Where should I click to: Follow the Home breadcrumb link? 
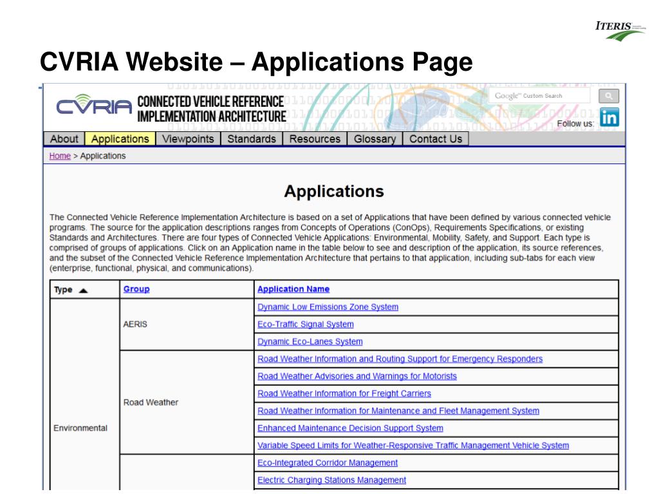tap(60, 156)
